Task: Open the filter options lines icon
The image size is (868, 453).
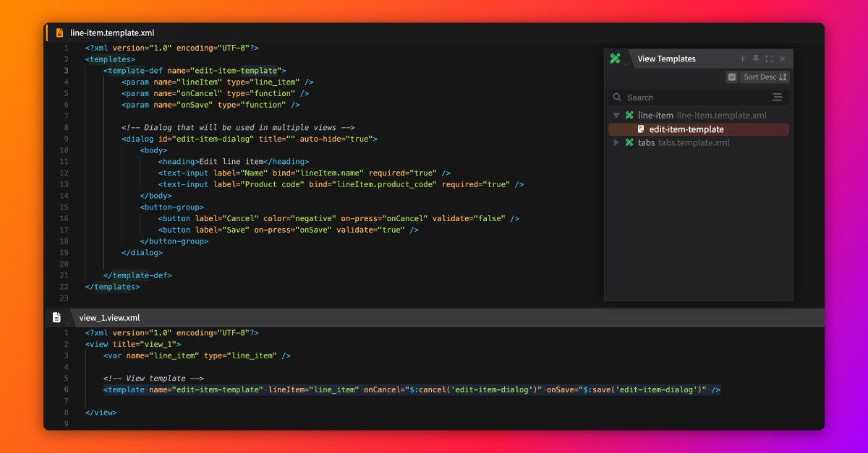Action: pyautogui.click(x=778, y=98)
